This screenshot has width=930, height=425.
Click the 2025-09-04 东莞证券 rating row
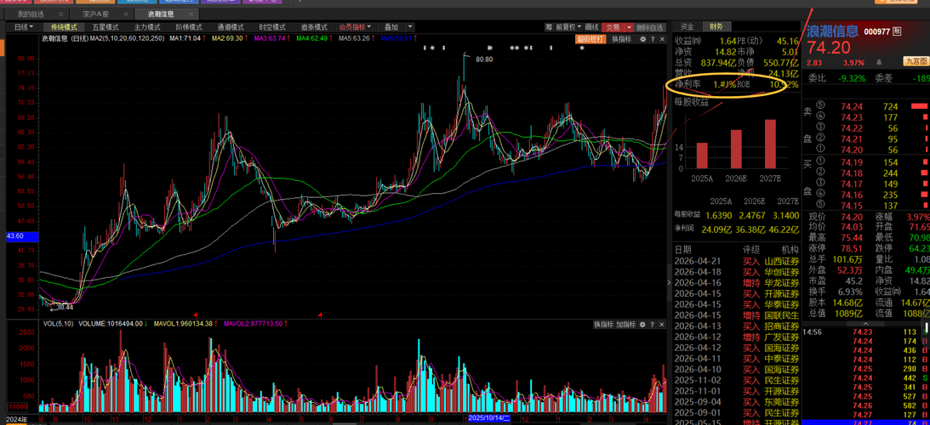coord(737,402)
